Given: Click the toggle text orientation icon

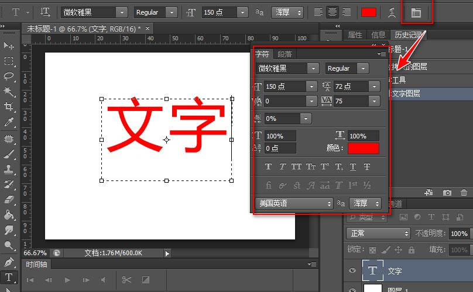Looking at the screenshot, I should pos(45,12).
